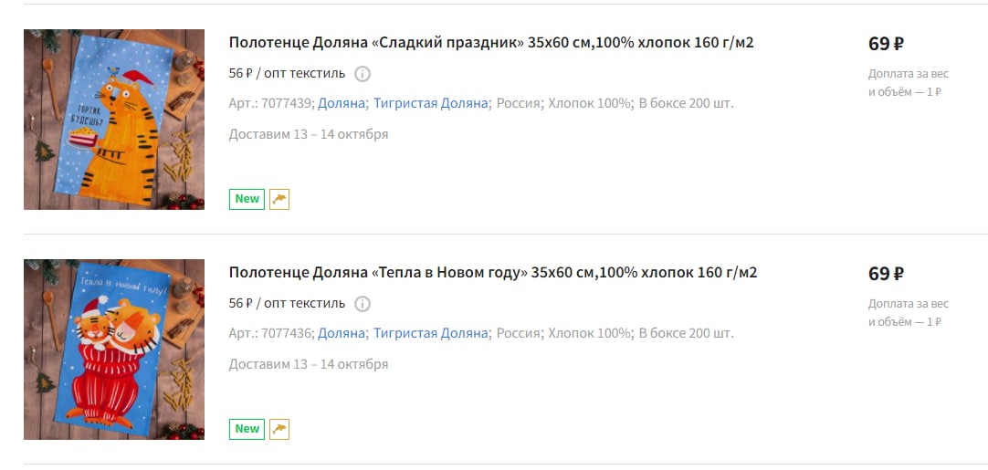988x470 pixels.
Task: Click В боксе 200 шт. in article 7077439 row
Action: [x=686, y=103]
